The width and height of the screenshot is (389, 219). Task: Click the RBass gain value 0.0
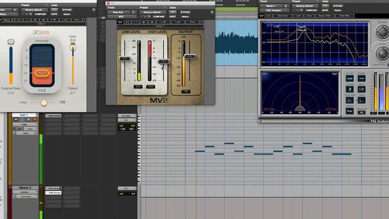coord(73,41)
